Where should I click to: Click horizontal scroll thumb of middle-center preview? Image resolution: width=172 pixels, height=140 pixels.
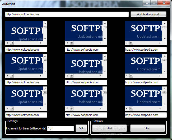click(x=72, y=76)
